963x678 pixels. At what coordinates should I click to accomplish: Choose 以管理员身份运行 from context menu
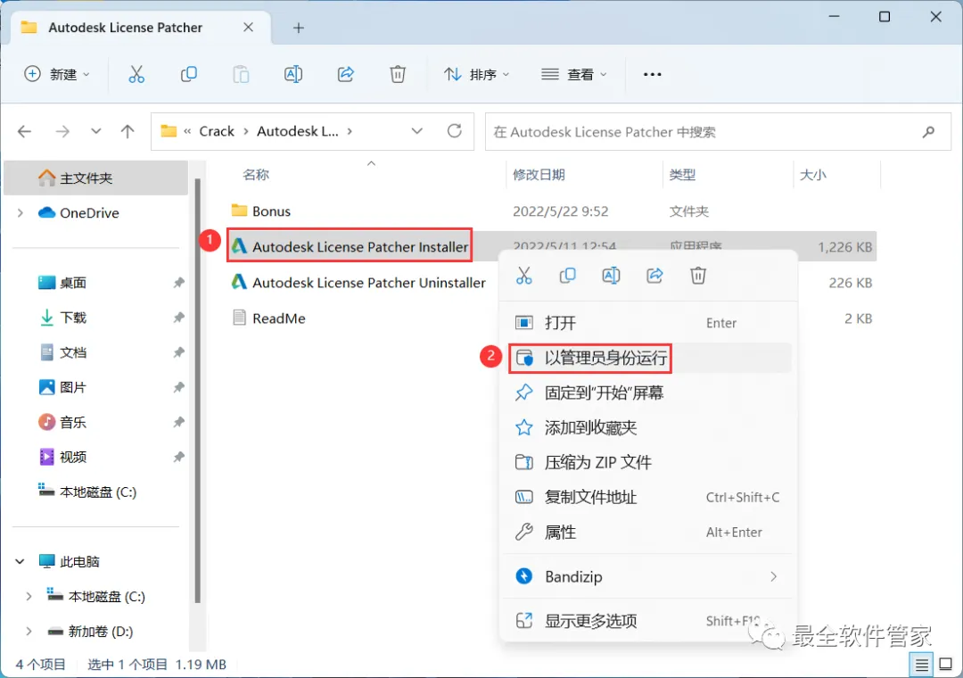click(646, 358)
